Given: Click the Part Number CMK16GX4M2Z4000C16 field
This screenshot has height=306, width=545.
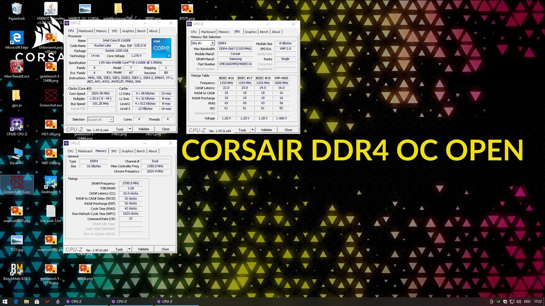Looking at the screenshot, I should click(x=235, y=64).
